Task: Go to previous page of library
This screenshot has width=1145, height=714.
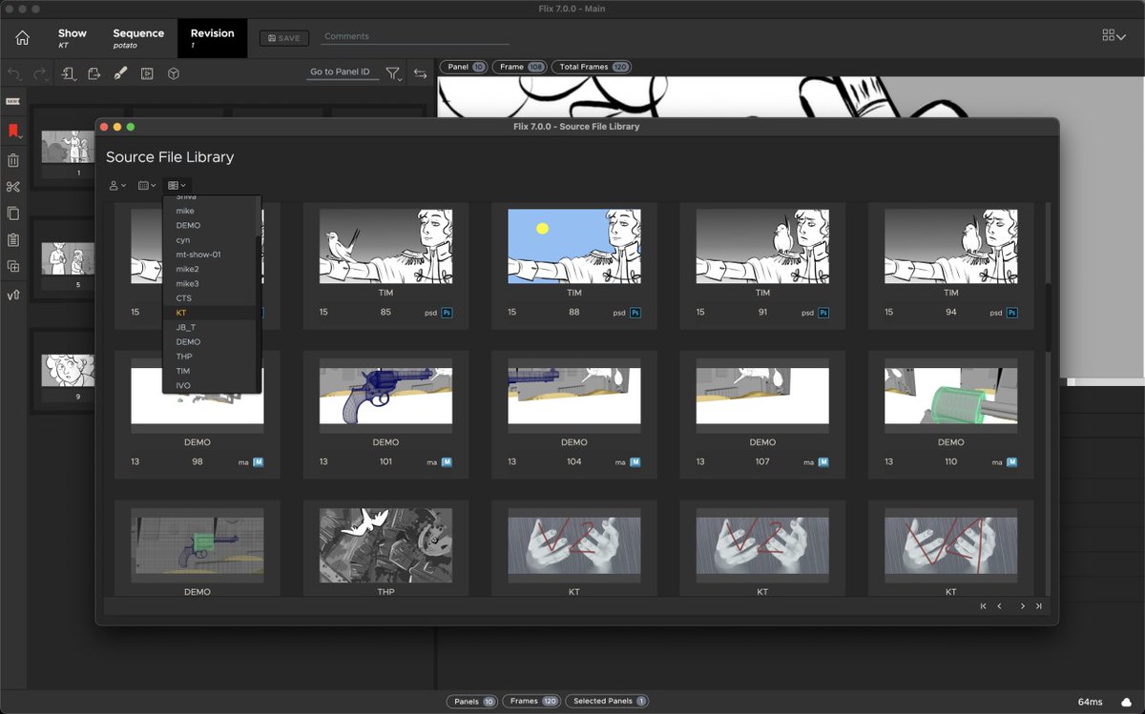Action: [x=999, y=606]
